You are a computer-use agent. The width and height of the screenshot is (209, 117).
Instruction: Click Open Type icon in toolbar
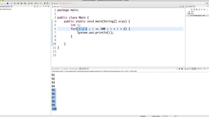coord(35,3)
